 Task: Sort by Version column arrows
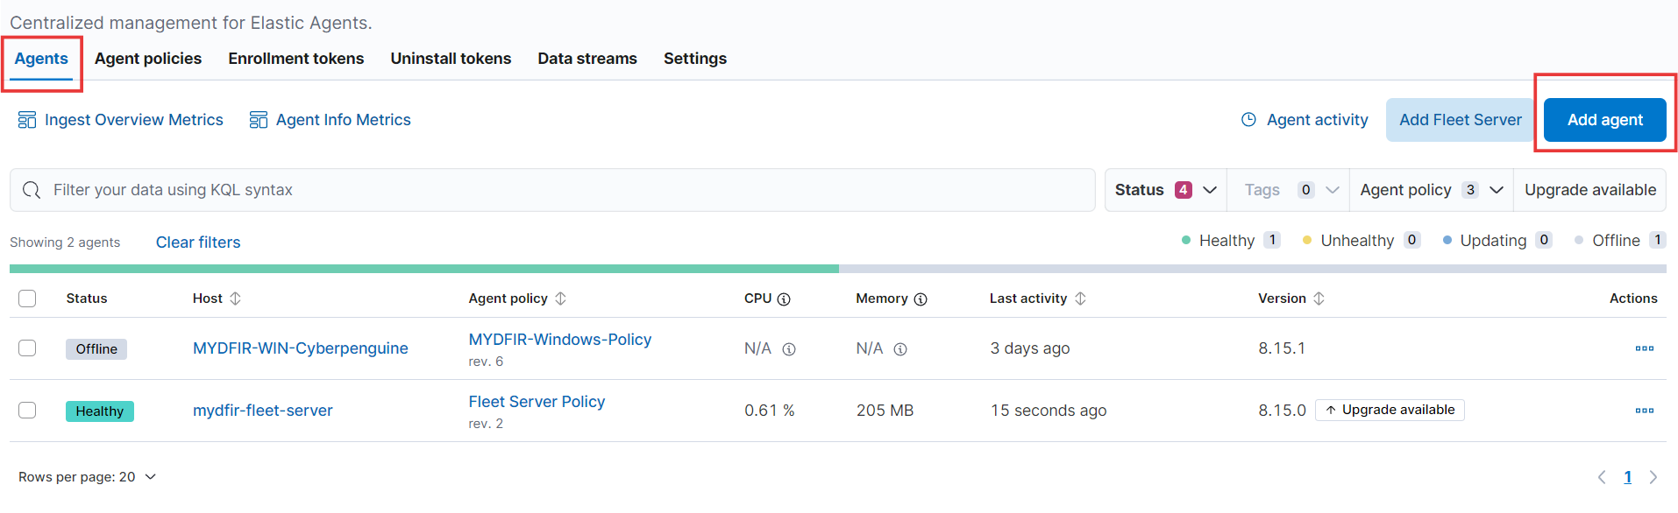click(1319, 299)
